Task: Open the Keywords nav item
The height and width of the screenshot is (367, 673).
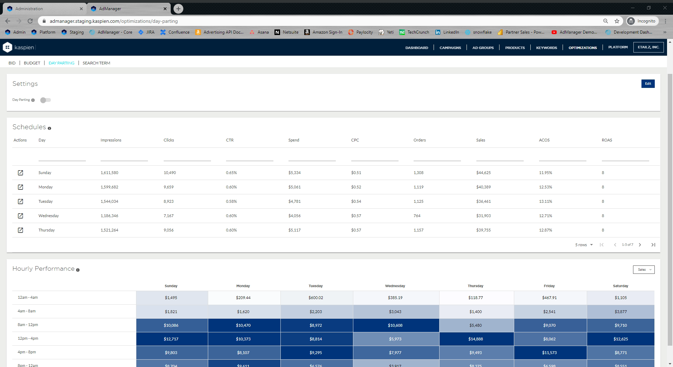Action: click(546, 48)
